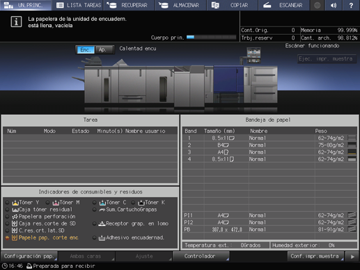
Task: Select tray 4 row 8.5x11
Action: [269, 159]
